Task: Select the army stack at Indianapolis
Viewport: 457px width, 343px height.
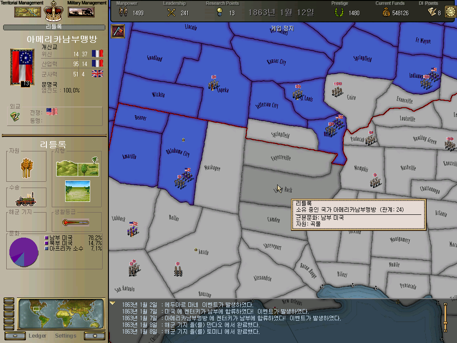Action: click(430, 79)
